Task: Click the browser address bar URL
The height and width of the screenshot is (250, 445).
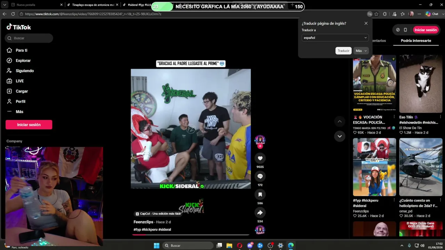Action: [x=93, y=14]
